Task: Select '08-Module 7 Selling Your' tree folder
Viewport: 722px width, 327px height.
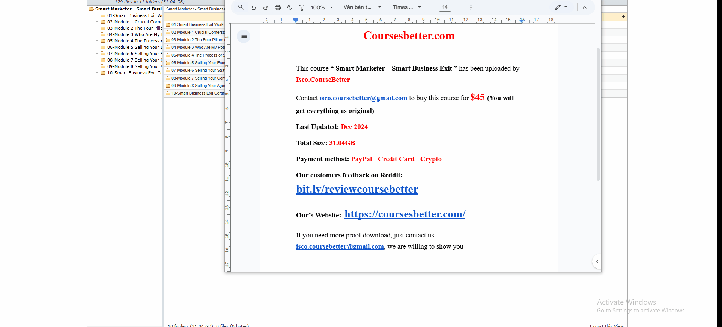Action: (x=135, y=60)
